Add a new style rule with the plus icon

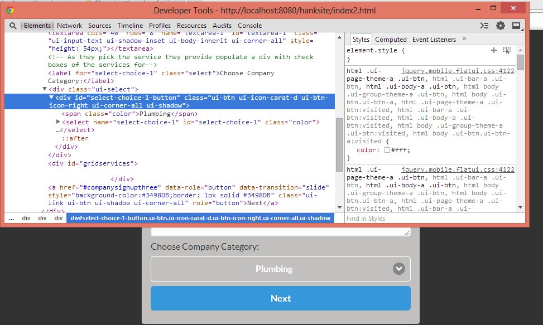pyautogui.click(x=493, y=50)
